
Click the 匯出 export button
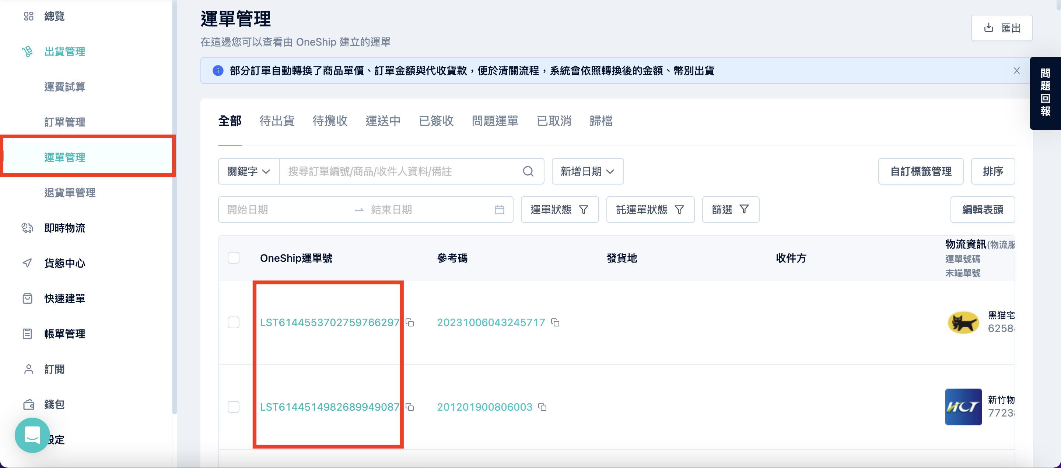coord(1002,28)
